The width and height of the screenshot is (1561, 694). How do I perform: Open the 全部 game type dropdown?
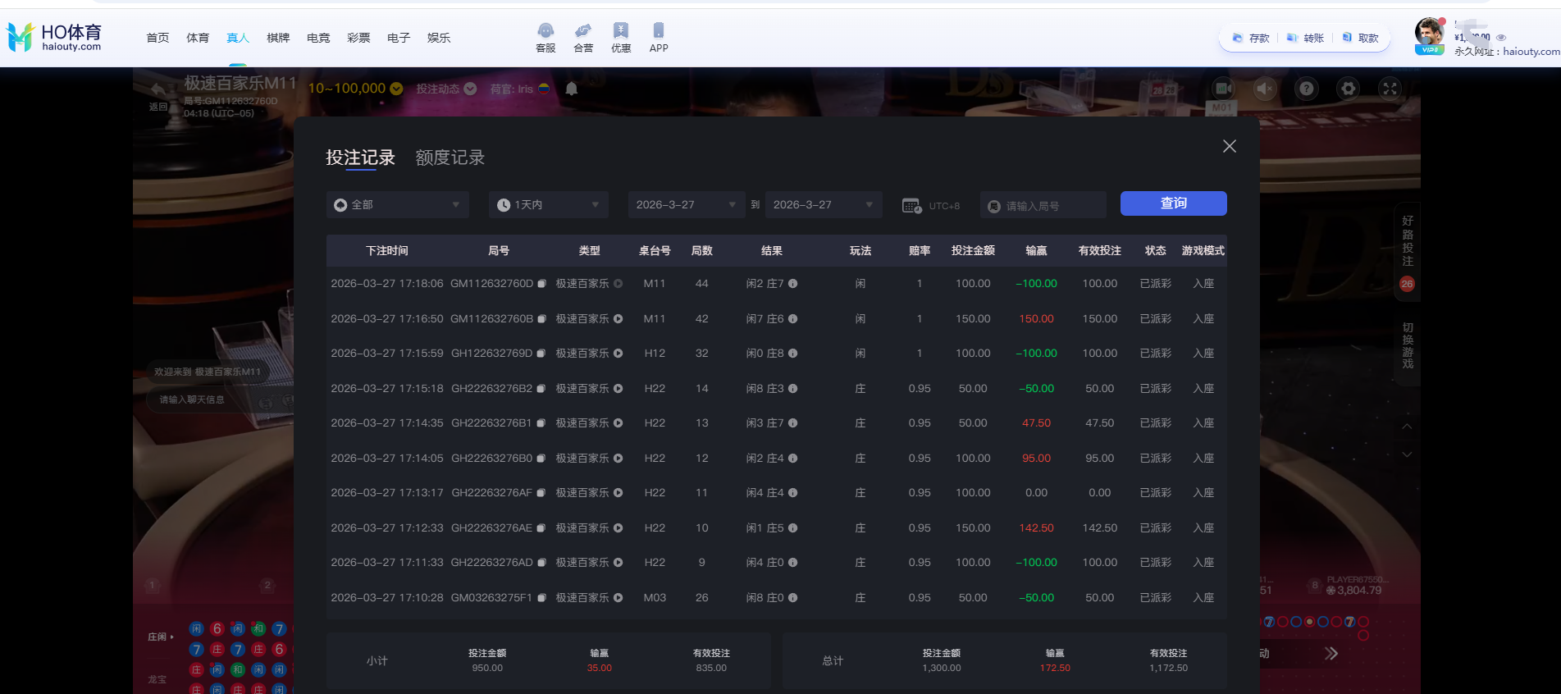point(398,205)
